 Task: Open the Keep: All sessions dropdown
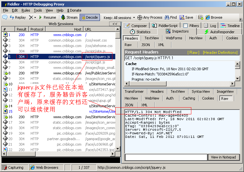point(118,17)
